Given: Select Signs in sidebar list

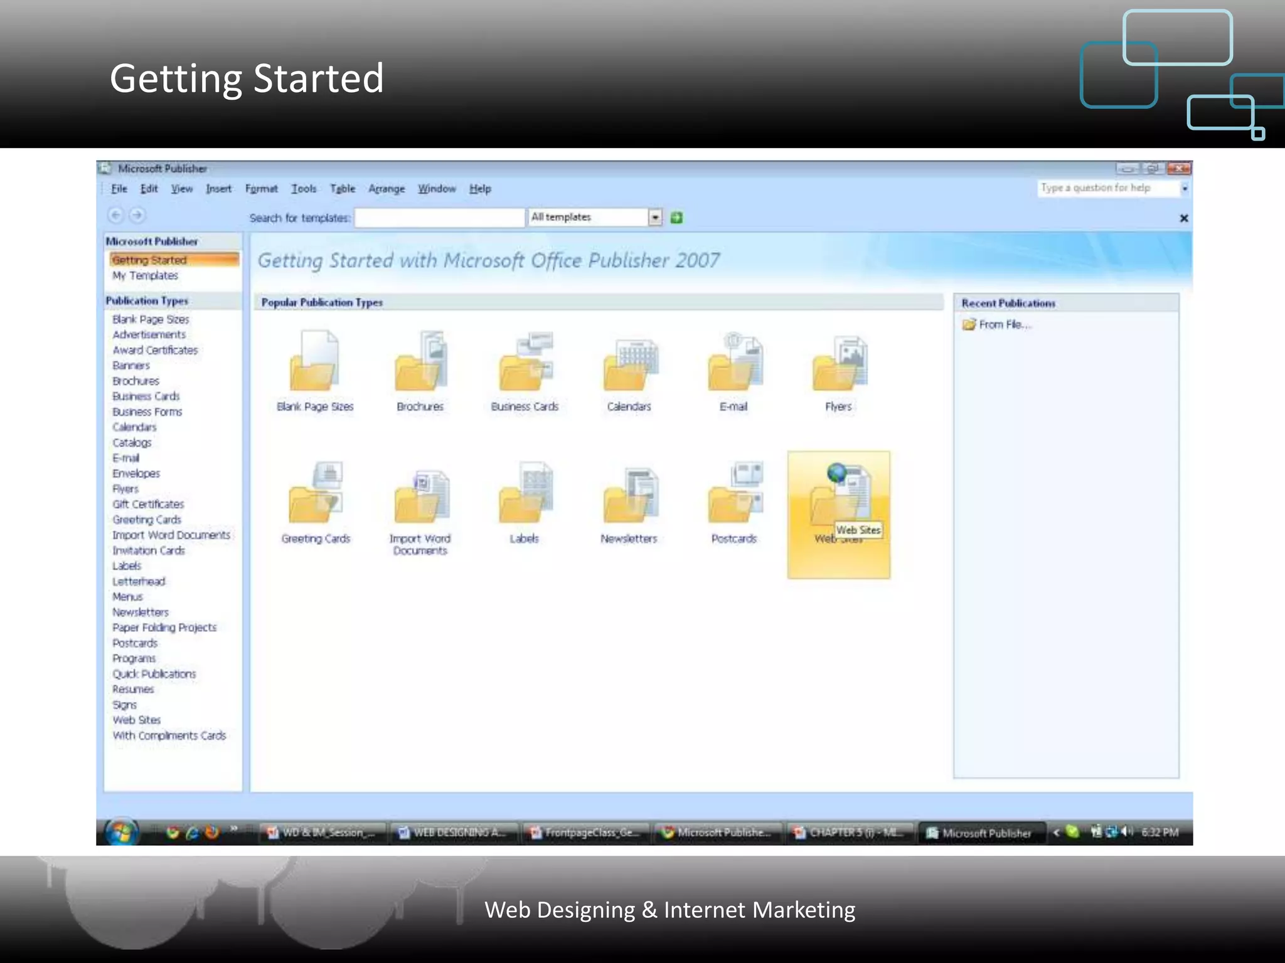Looking at the screenshot, I should click(x=124, y=705).
